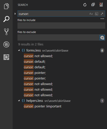Toggle use exclude settings and ignore files
This screenshot has height=129, width=107.
tap(102, 38)
